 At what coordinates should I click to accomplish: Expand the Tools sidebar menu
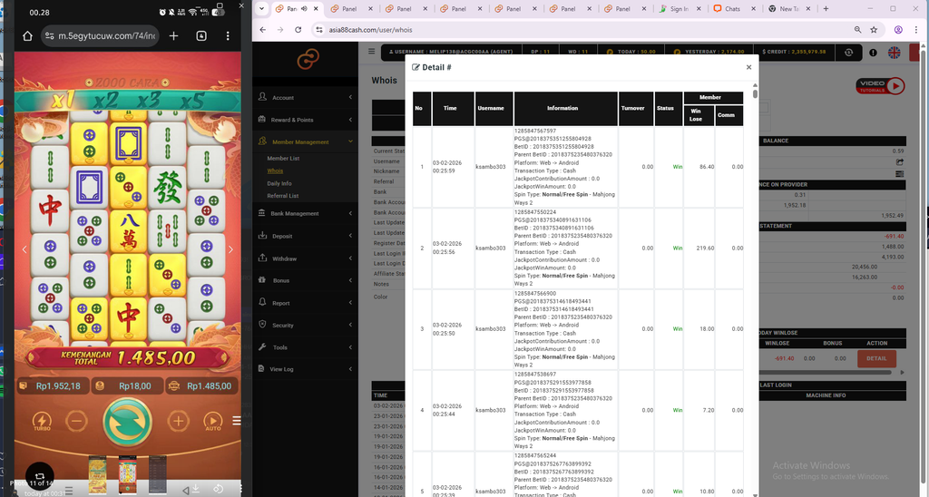pos(305,347)
